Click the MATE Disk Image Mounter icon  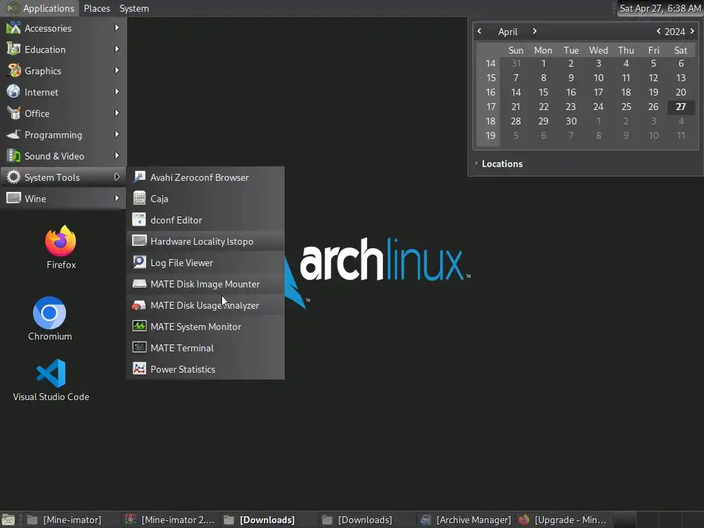coord(139,284)
